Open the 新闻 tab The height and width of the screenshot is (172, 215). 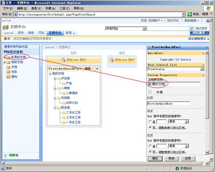(70, 33)
